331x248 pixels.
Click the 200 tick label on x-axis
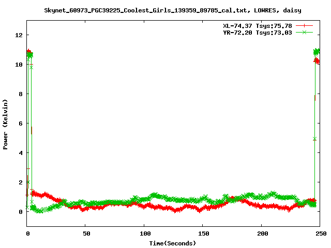coord(261,234)
